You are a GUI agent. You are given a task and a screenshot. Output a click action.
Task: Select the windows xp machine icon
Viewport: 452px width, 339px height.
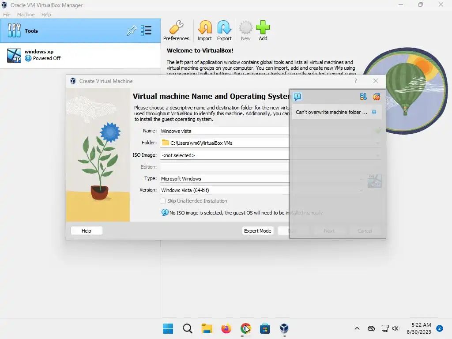coord(14,55)
